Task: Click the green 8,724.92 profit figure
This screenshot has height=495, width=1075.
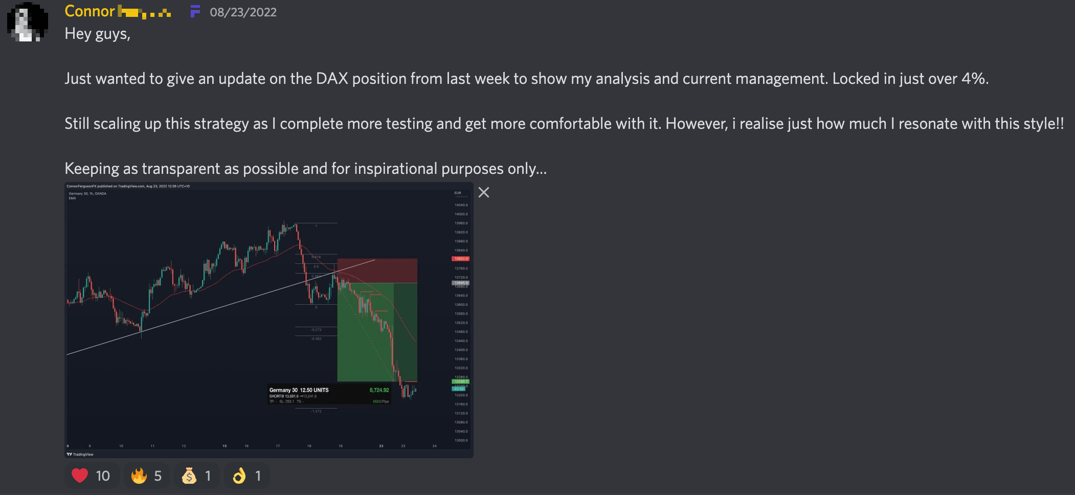Action: pyautogui.click(x=379, y=390)
